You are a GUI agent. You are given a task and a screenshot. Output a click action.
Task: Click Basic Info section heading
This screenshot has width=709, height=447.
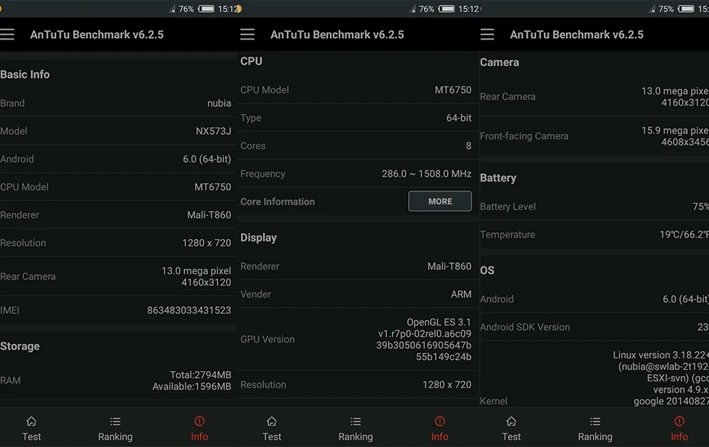click(x=25, y=74)
